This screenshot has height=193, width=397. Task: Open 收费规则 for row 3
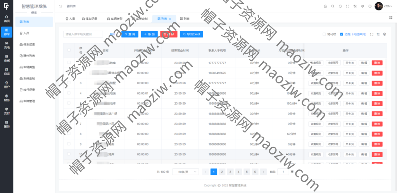point(316,83)
